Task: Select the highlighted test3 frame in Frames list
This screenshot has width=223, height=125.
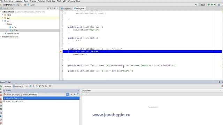Action: tap(41, 98)
